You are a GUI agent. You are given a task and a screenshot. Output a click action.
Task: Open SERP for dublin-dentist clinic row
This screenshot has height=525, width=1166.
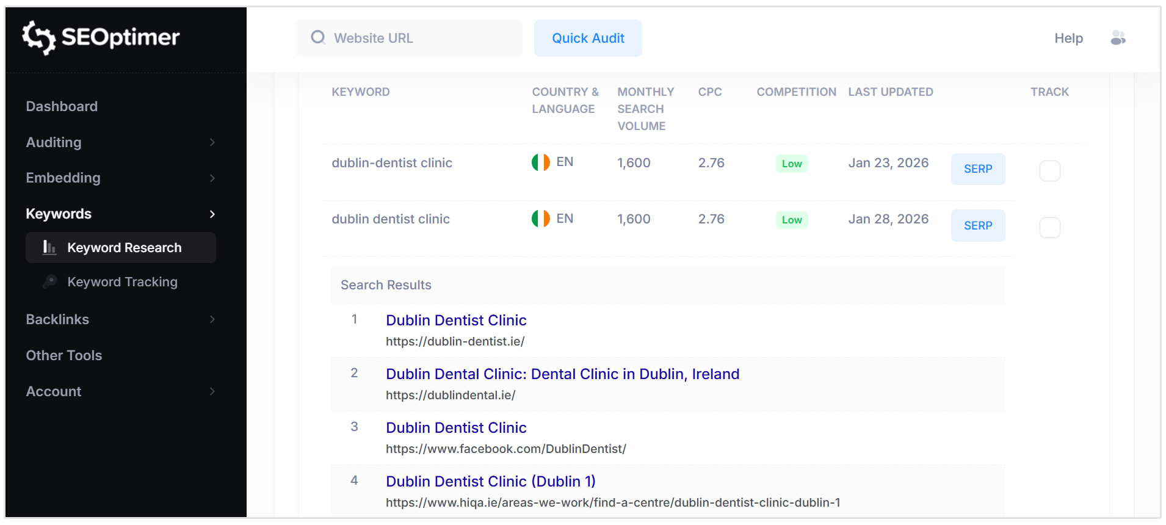coord(977,169)
